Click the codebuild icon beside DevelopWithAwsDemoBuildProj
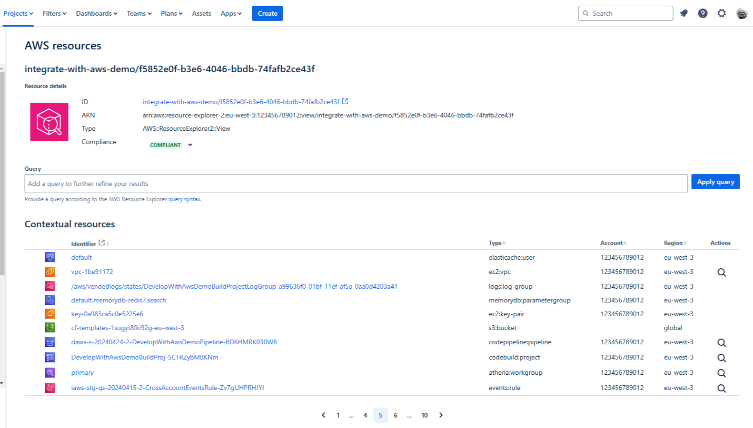 point(50,357)
